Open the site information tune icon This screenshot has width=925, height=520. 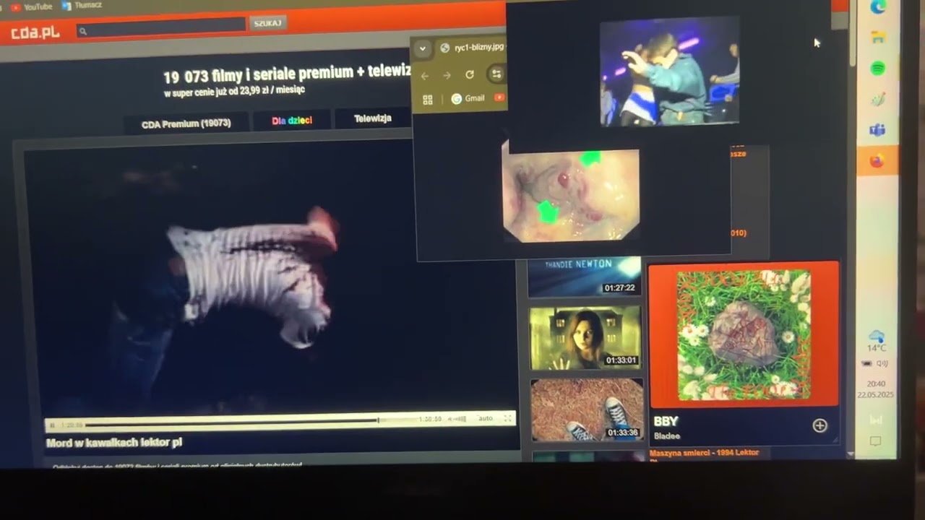496,74
